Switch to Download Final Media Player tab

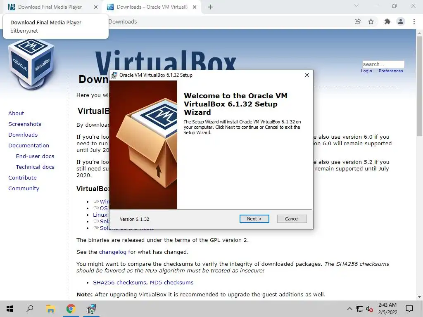coord(50,7)
